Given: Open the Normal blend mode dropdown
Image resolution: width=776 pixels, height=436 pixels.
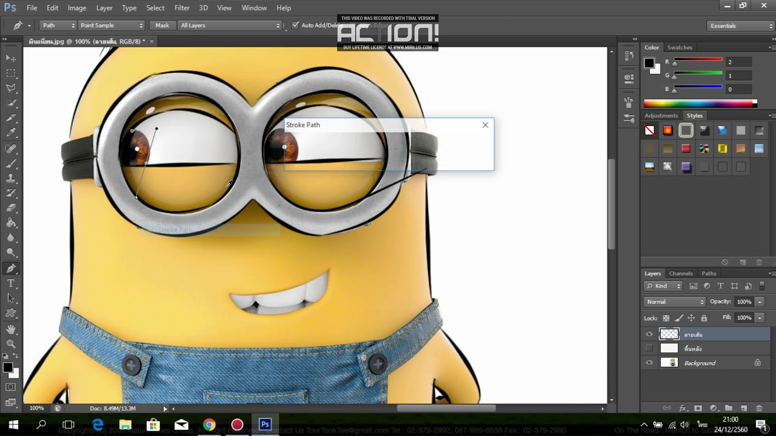Looking at the screenshot, I should click(674, 302).
